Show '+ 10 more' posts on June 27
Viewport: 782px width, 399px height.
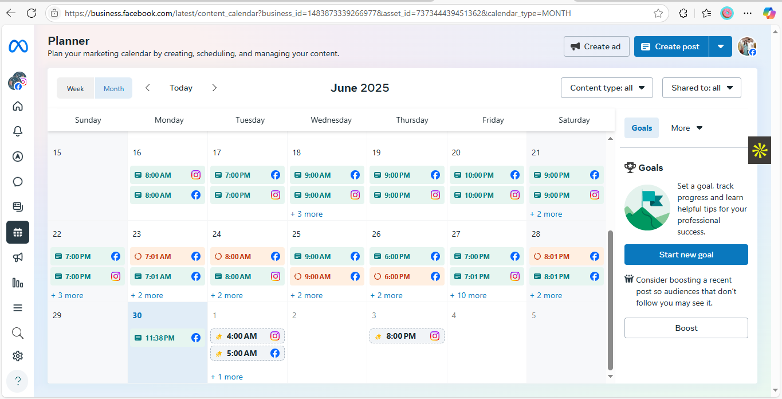click(x=469, y=295)
